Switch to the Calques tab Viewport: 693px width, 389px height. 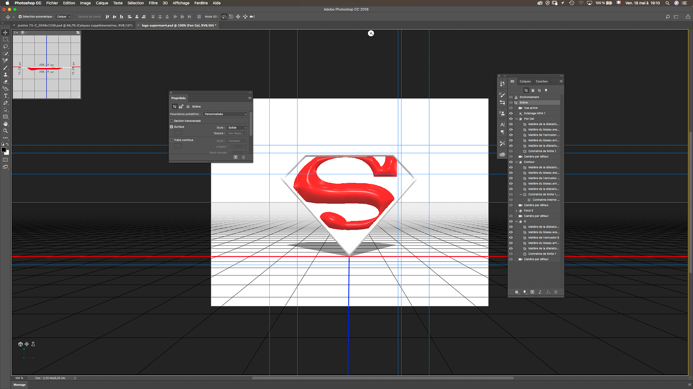525,81
